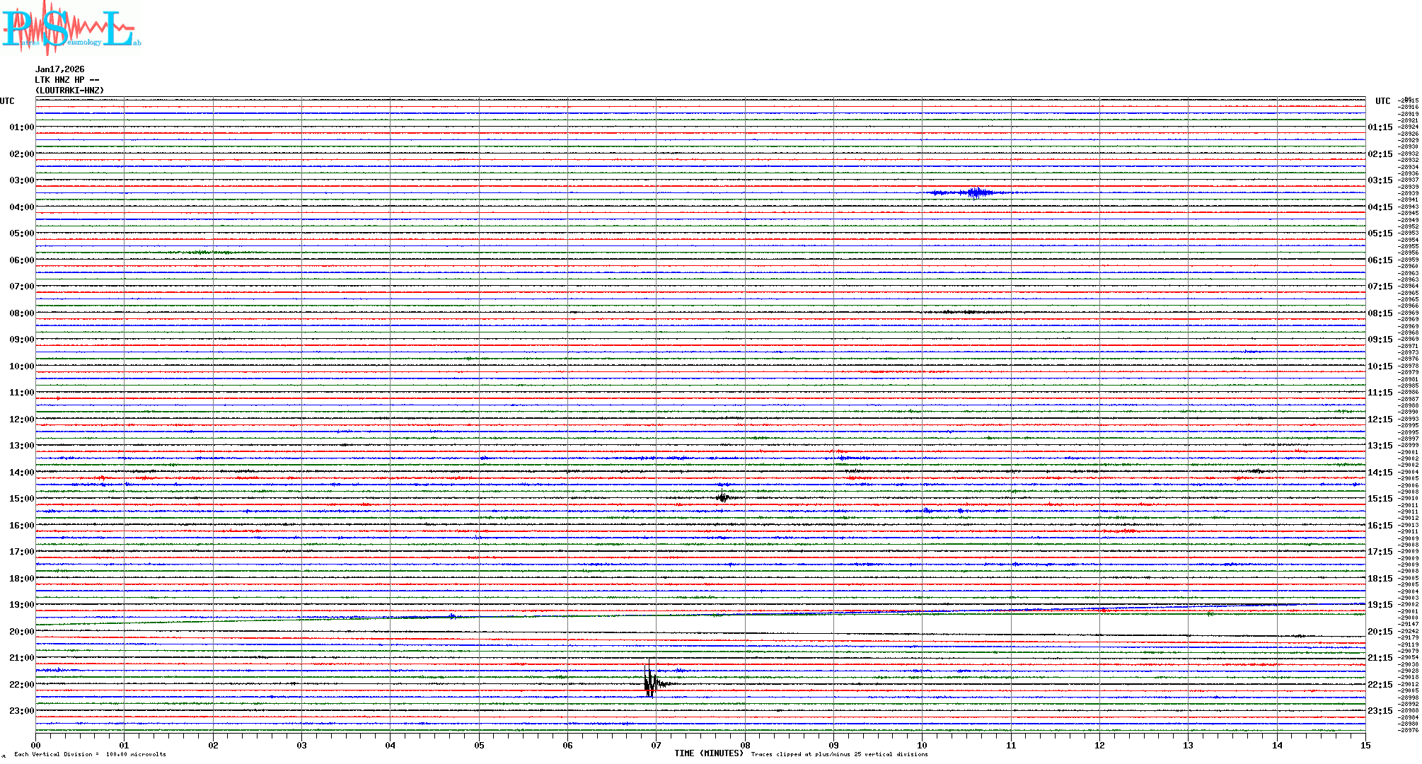
Task: Click the blue seismic burst near 03:30 trace
Action: pos(976,192)
